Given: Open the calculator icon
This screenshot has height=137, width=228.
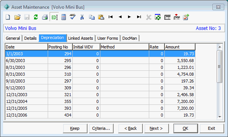Looking at the screenshot, I should [64, 17].
